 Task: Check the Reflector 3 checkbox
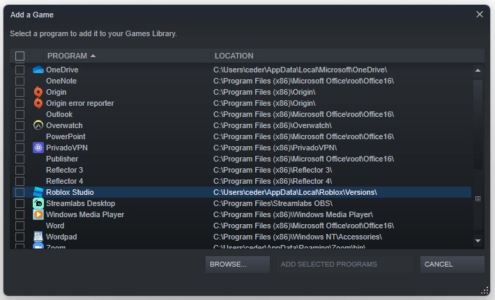point(20,170)
